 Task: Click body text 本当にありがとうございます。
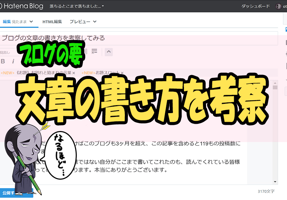coord(131,170)
